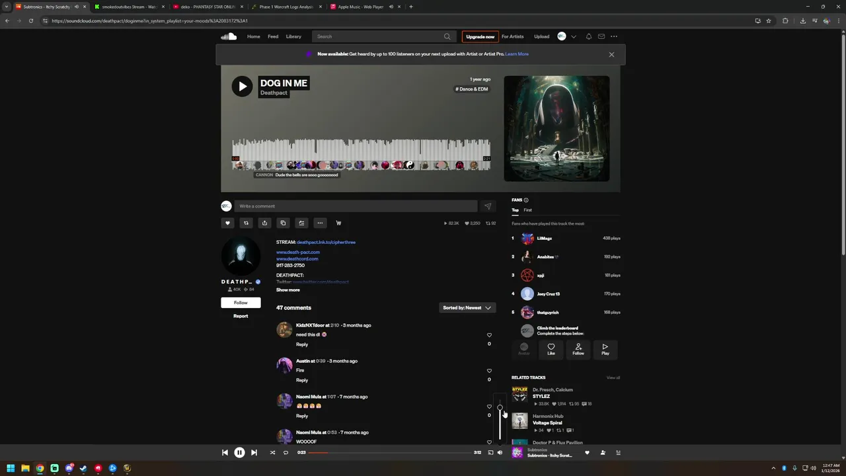Open KidzNXTdoor's profile avatar
The image size is (846, 476).
(x=284, y=329)
